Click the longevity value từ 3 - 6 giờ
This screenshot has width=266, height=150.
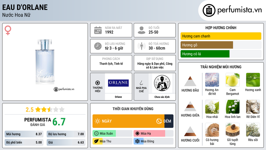click(x=114, y=48)
